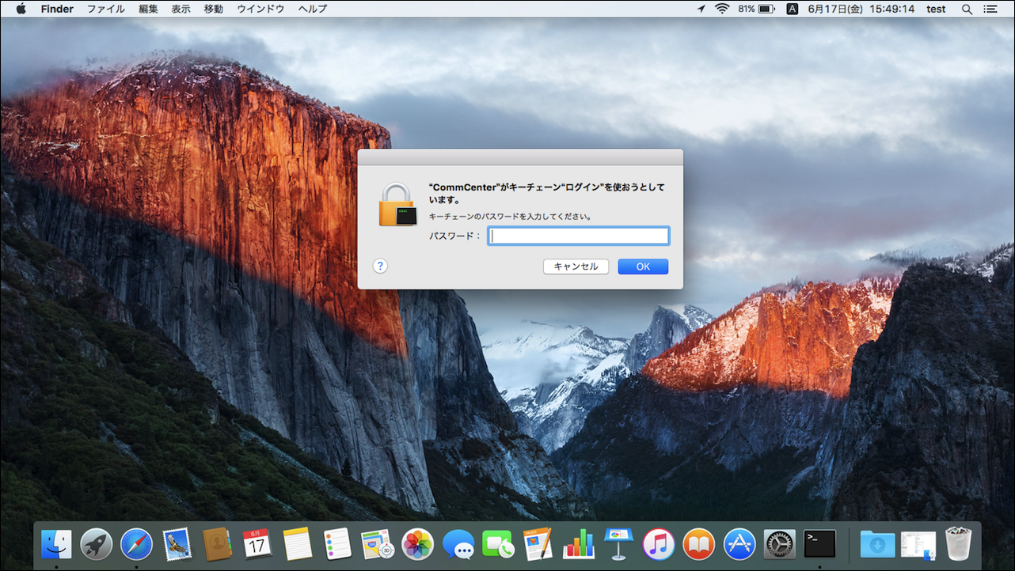
Task: Open Trash in the Dock
Action: 958,544
